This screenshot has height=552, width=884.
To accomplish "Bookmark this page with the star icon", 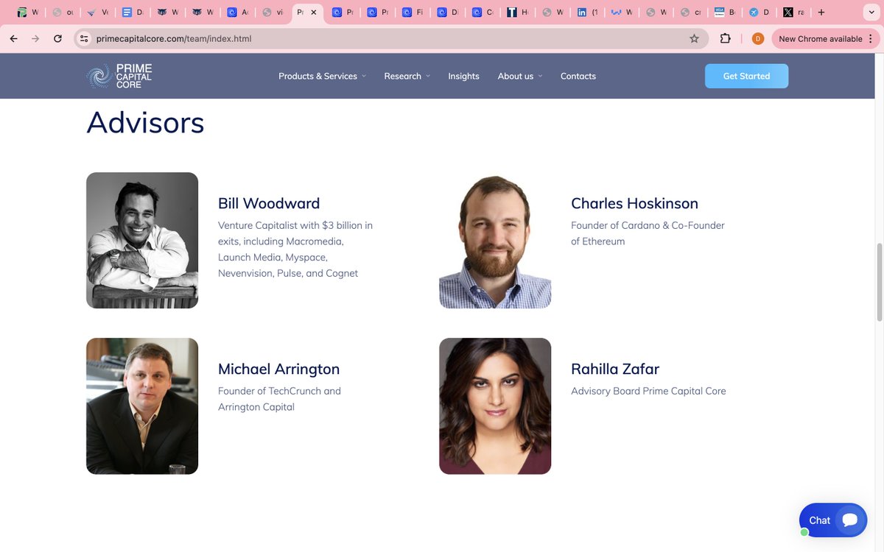I will [694, 38].
